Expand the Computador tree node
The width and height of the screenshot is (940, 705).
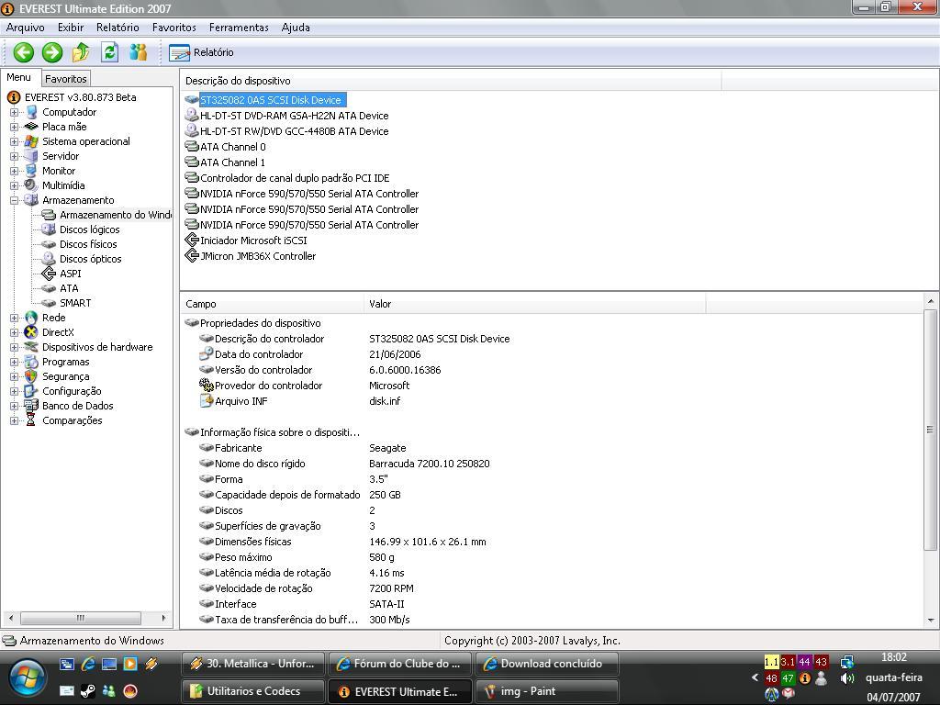(x=14, y=112)
